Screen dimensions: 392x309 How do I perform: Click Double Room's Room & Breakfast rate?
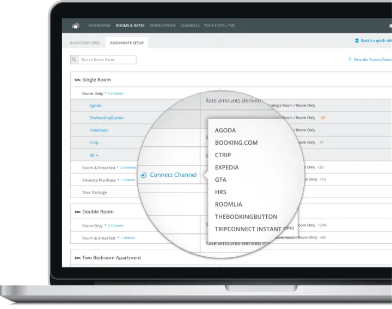coord(99,238)
